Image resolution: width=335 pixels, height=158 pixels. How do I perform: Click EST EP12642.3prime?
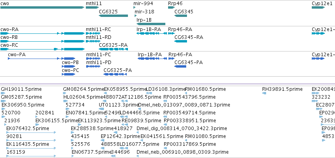(x=120, y=136)
